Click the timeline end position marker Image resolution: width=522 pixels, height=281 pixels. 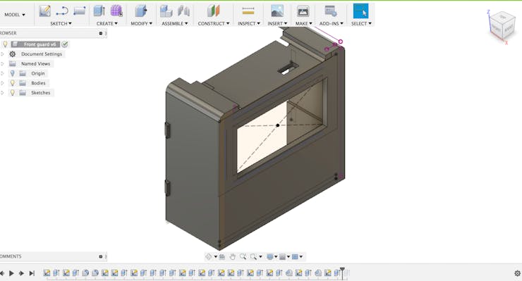point(342,272)
